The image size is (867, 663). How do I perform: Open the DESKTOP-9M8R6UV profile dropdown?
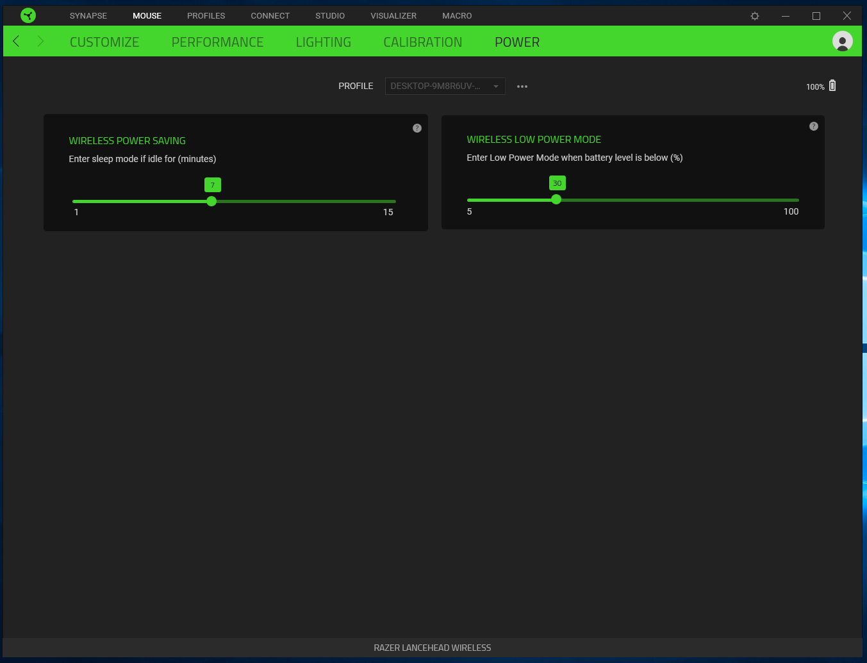(x=445, y=86)
